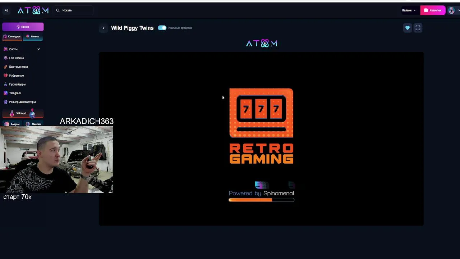The image size is (460, 259).
Task: Expand the profile menu chevron
Action: 459,10
